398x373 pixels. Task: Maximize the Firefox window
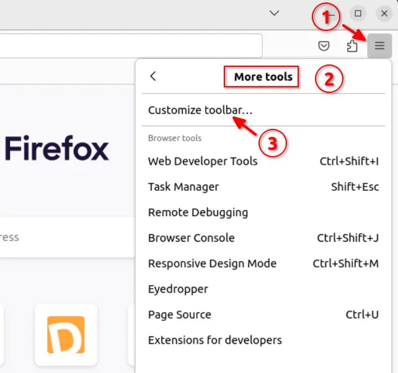coord(358,13)
